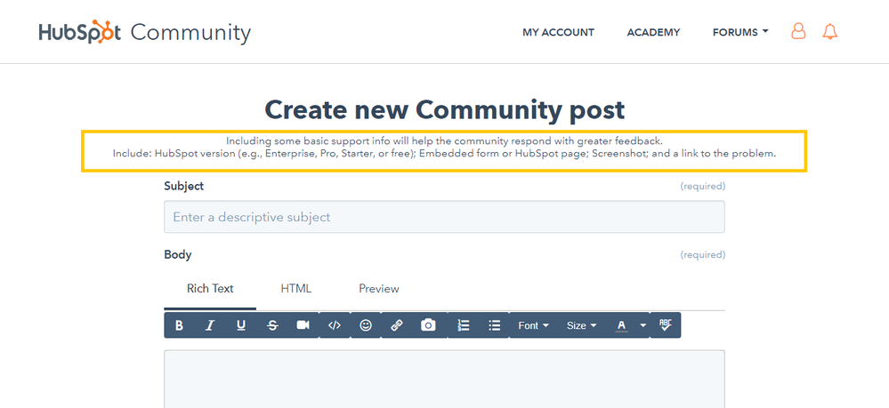889x408 pixels.
Task: Open the Size dropdown
Action: (x=581, y=325)
